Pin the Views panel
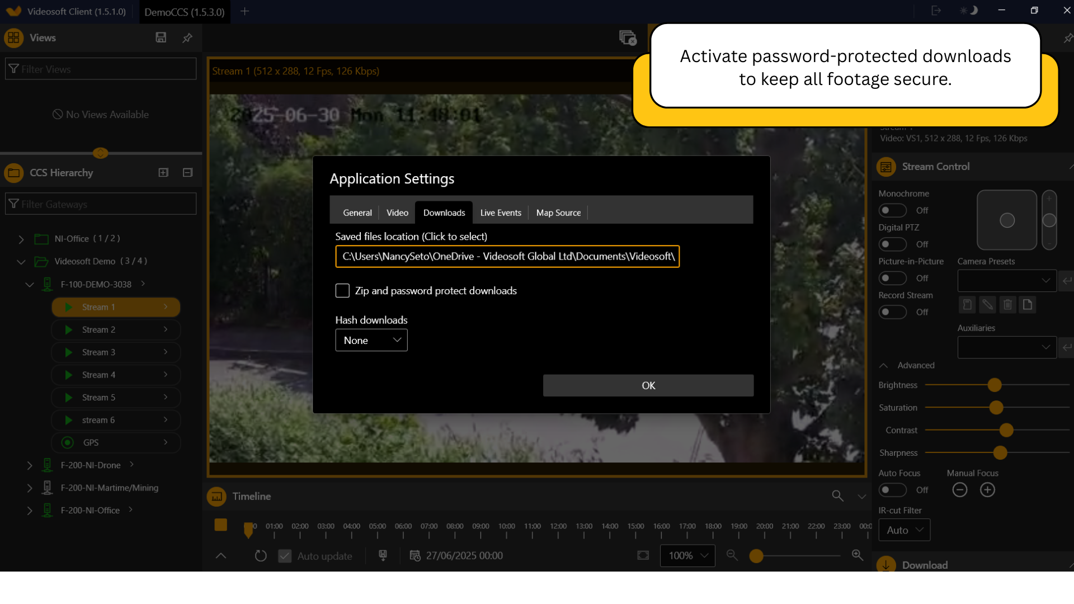1074x604 pixels. click(x=187, y=37)
